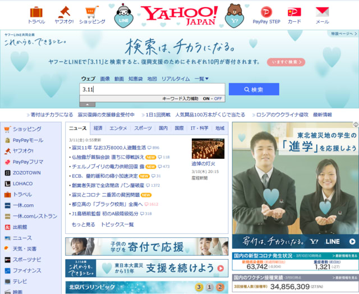Screen dimensions: 359x294
Task: Open headline ECB、量的緩和の縮小加速決定
Action: [x=105, y=176]
